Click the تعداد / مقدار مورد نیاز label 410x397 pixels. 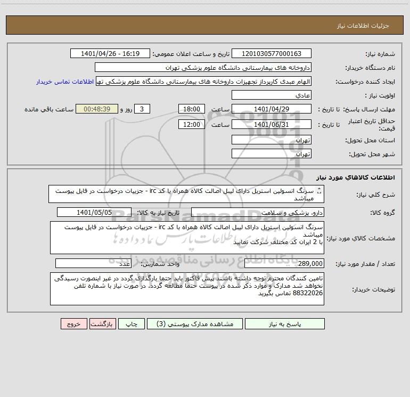(x=365, y=264)
